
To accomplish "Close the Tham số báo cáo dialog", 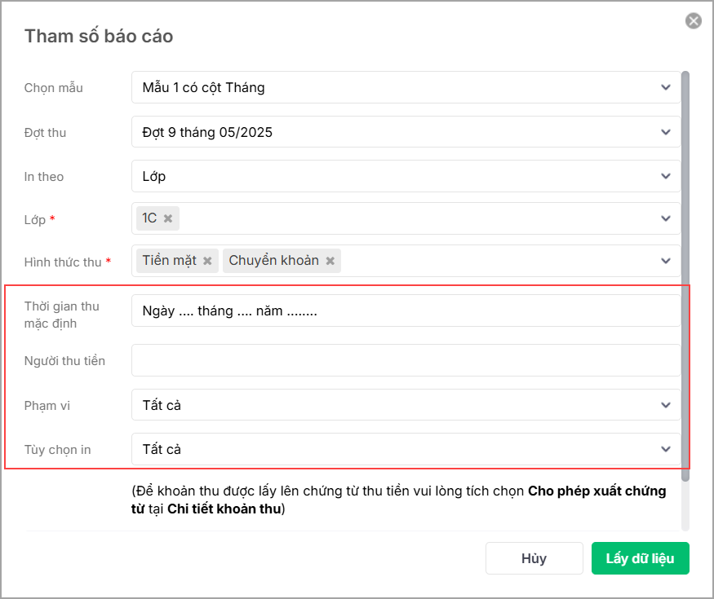I will (x=694, y=21).
